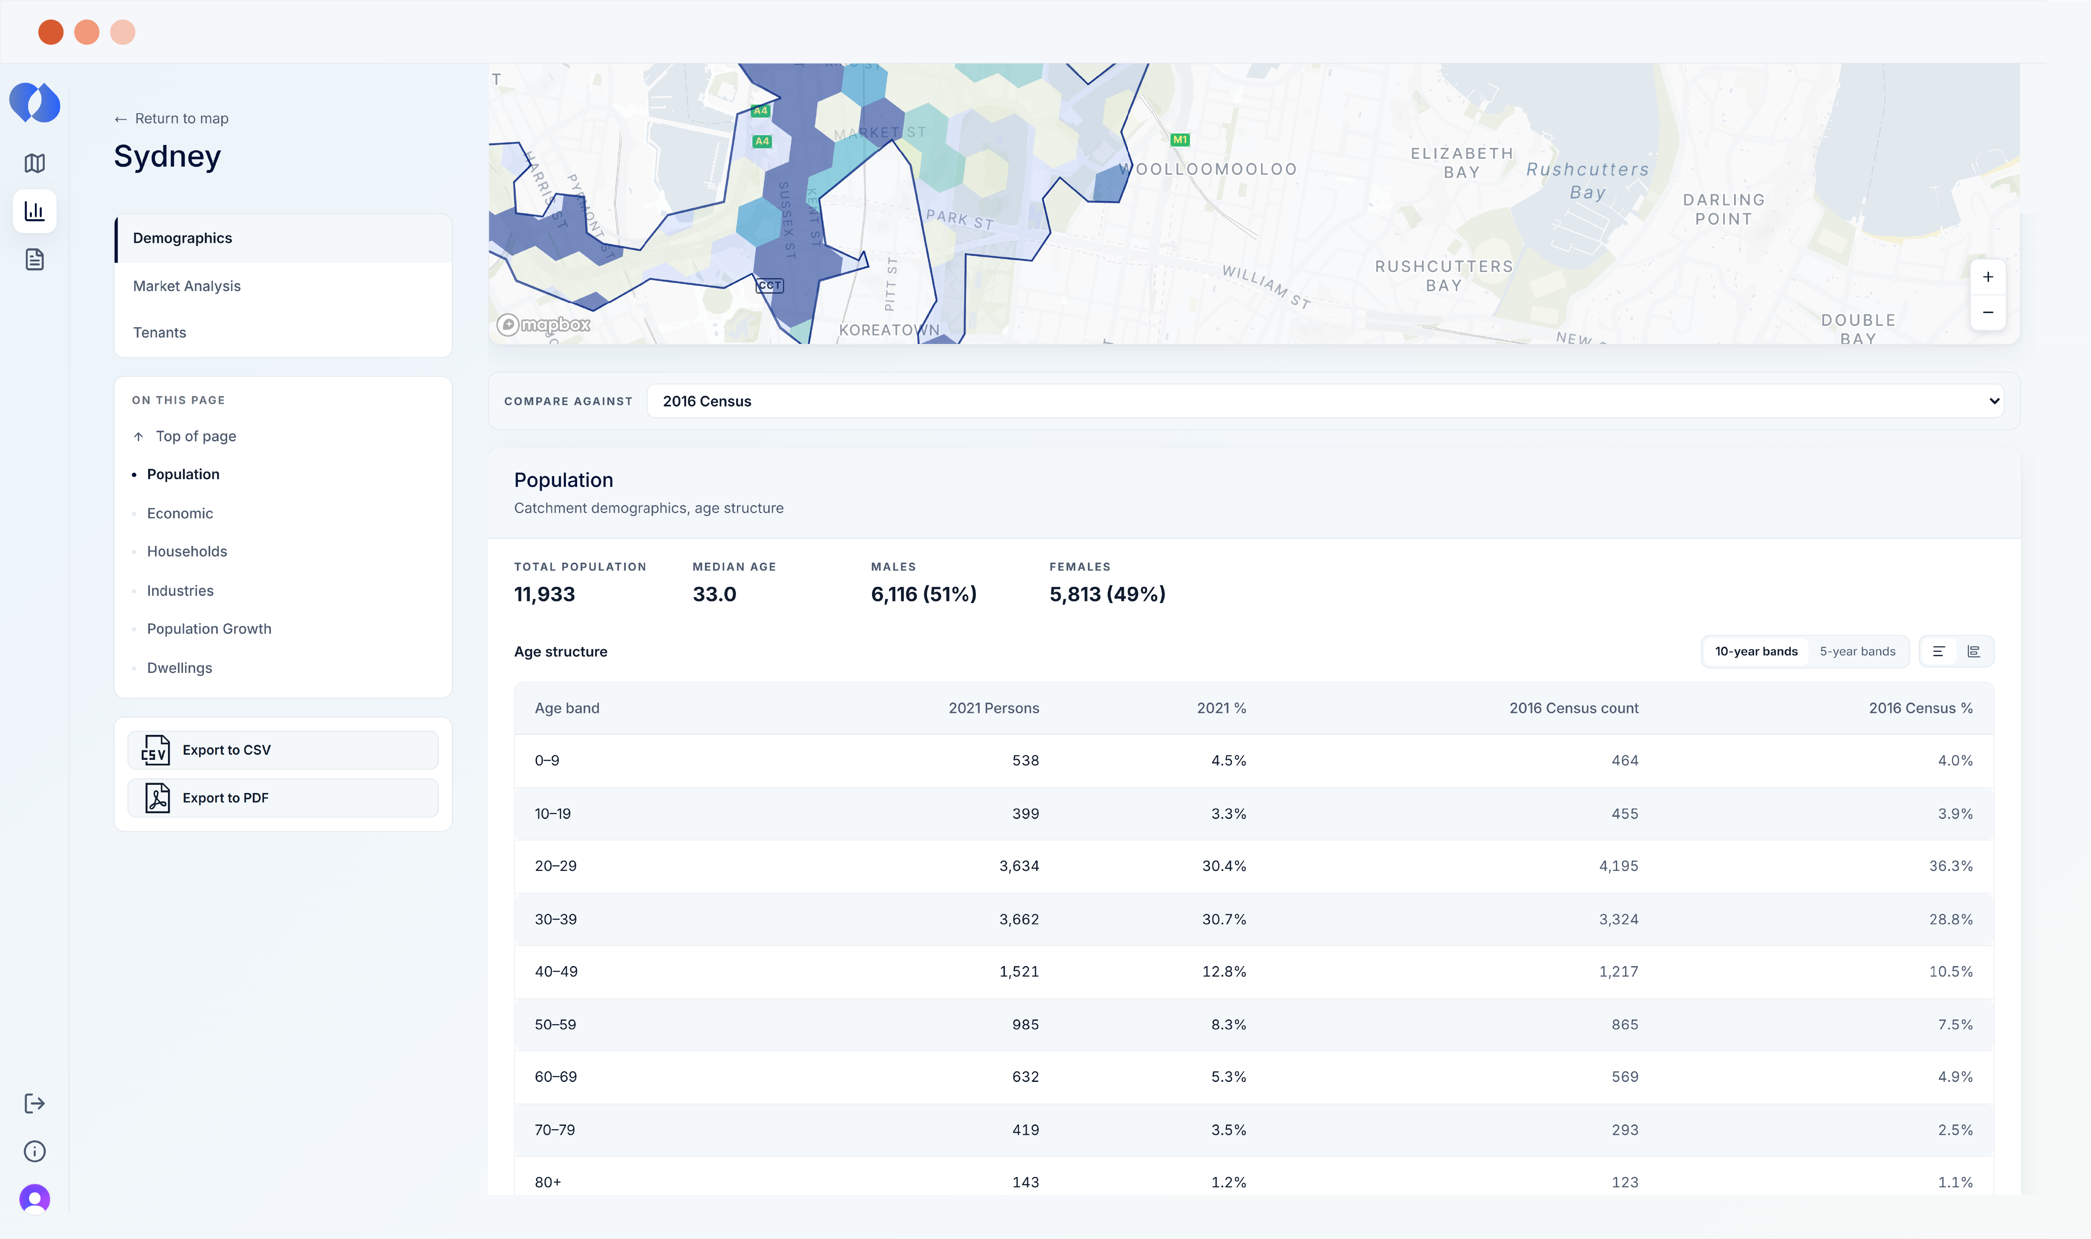Open the Compare Against 2016 Census dropdown

point(1325,402)
